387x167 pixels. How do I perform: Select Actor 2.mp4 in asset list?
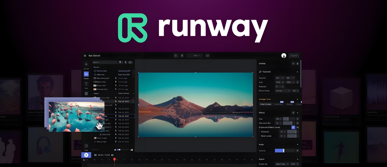coord(100,138)
